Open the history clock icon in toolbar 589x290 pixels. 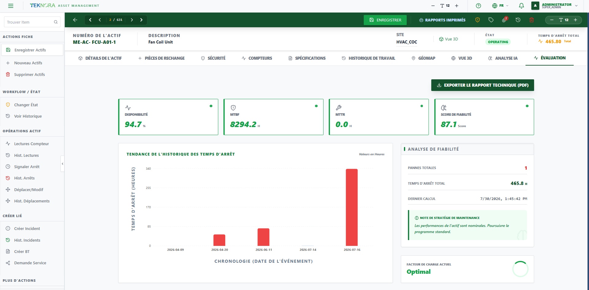[x=518, y=20]
